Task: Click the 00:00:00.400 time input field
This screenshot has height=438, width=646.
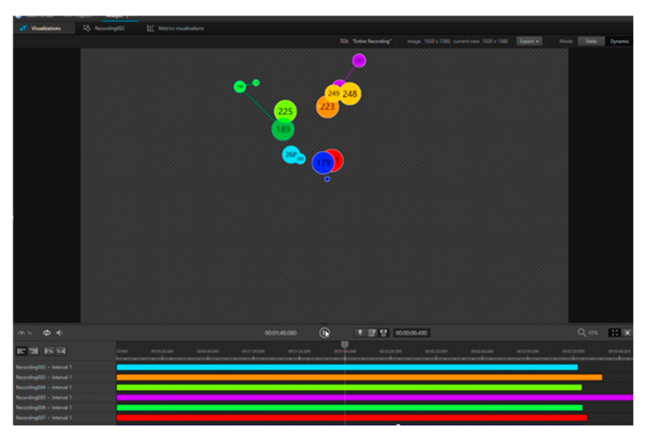Action: point(411,333)
